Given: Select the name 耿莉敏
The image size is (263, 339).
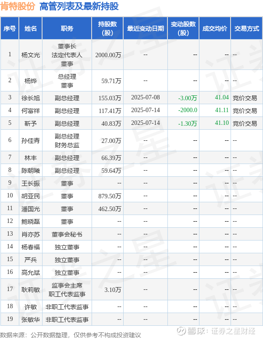Looking at the screenshot, I should 31,290.
